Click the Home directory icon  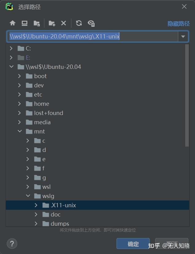click(12, 23)
